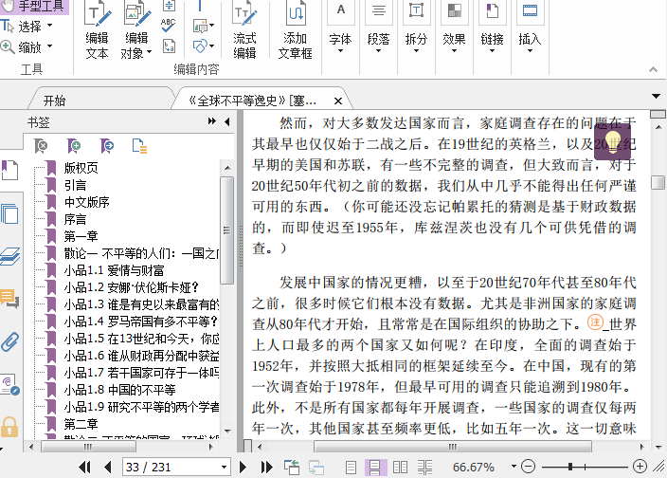Open the Attachments panel paperclip icon
The height and width of the screenshot is (478, 667).
(x=10, y=342)
